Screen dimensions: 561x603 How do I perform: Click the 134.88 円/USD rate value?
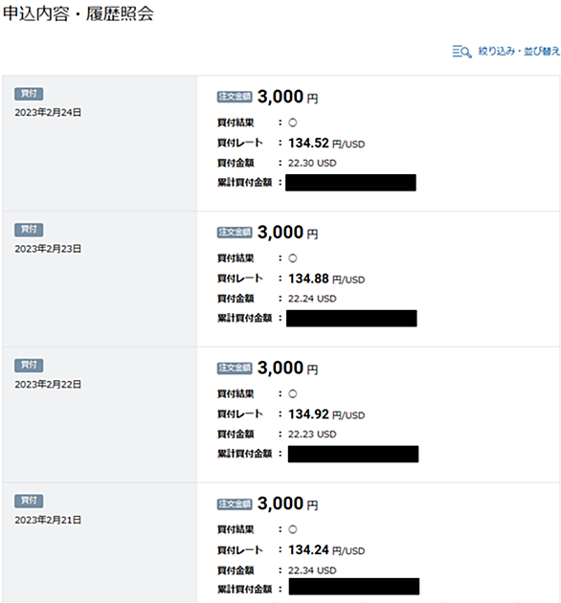[x=326, y=279]
